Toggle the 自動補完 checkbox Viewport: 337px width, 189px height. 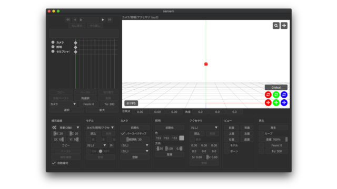pyautogui.click(x=54, y=163)
